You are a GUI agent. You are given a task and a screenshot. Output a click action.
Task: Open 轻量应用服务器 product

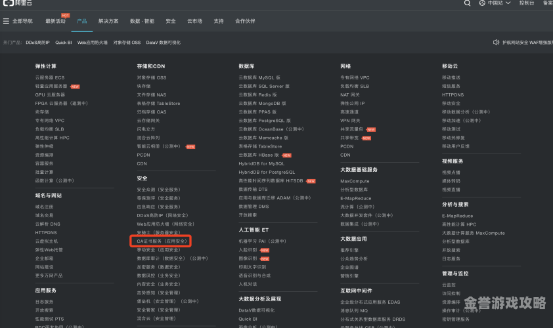(x=51, y=87)
